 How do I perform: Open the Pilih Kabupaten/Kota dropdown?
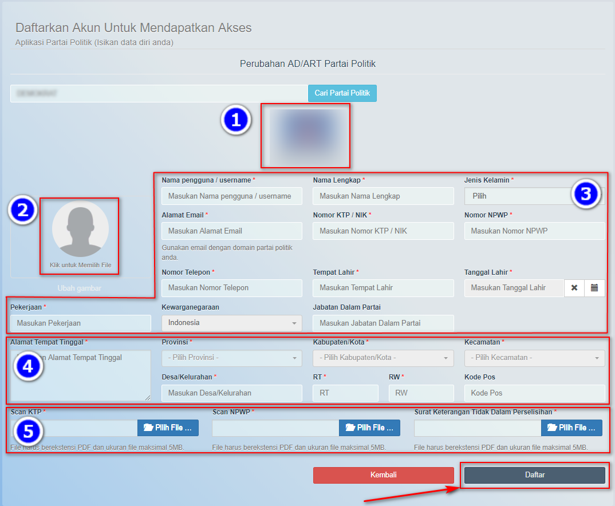coord(383,358)
